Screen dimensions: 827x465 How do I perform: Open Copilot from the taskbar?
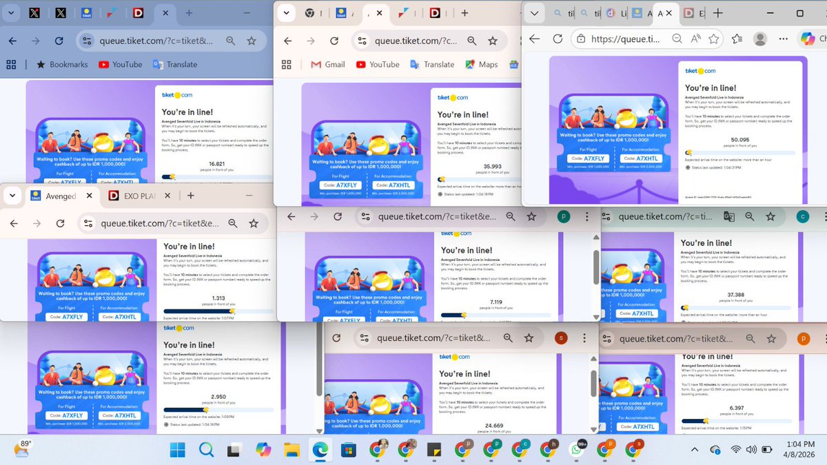pyautogui.click(x=262, y=451)
